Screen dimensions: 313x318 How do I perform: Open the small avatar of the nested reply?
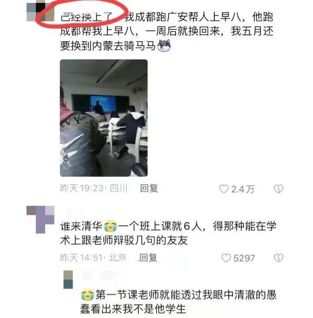click(68, 279)
